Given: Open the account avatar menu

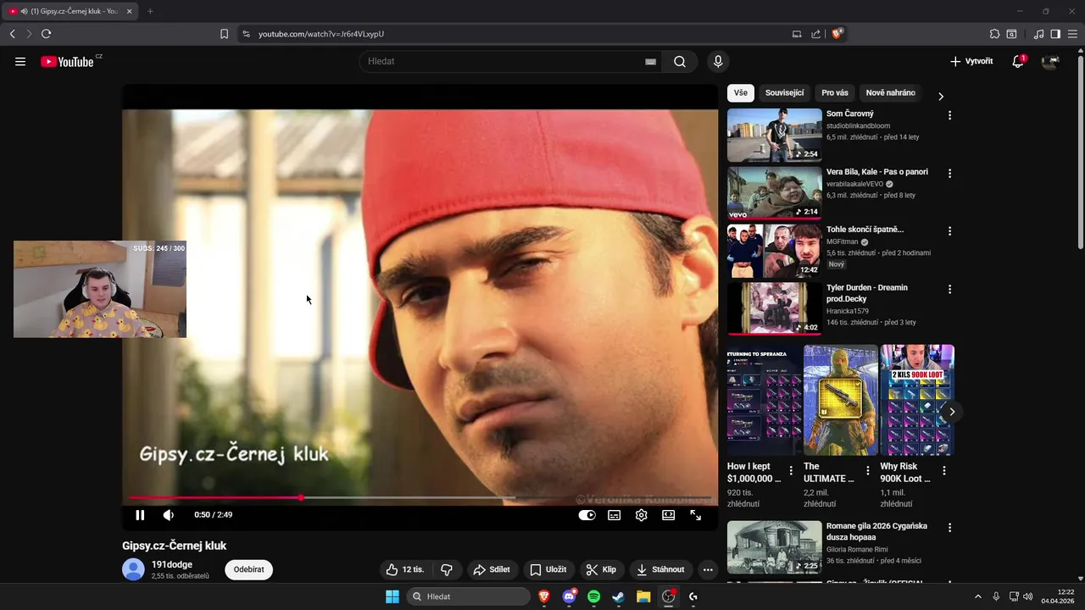Looking at the screenshot, I should coord(1050,61).
